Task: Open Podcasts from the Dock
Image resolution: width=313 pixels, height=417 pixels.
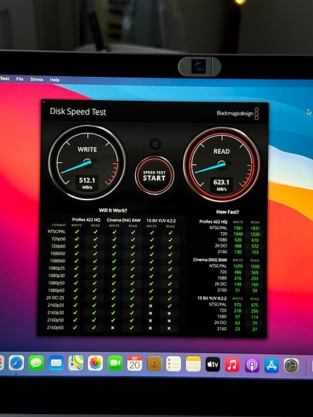Action: pyautogui.click(x=252, y=365)
